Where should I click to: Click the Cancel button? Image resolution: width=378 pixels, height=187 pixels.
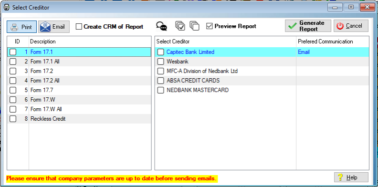351,26
